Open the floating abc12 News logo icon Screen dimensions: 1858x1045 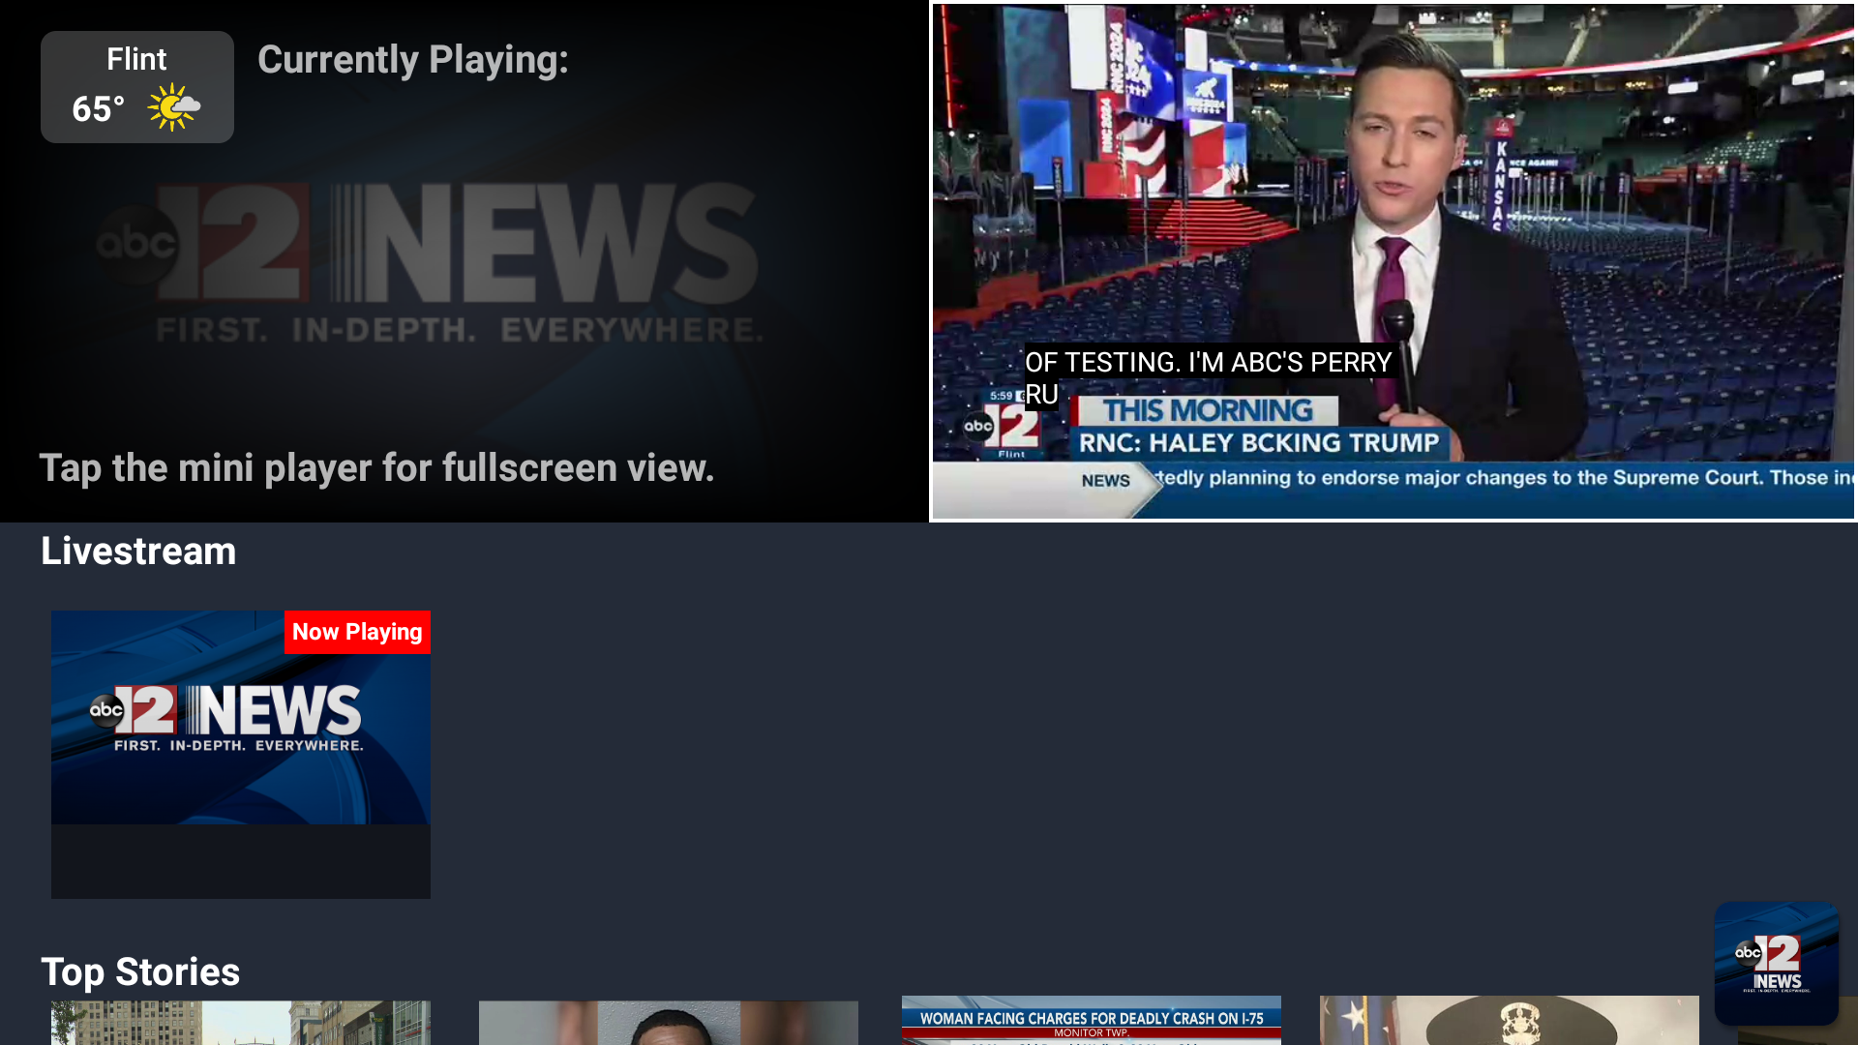tap(1777, 963)
